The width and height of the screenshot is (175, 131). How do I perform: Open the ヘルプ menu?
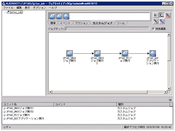click(x=53, y=8)
